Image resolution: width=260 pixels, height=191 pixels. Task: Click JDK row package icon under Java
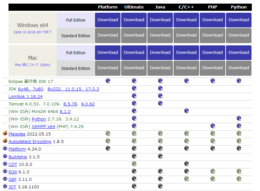pyautogui.click(x=160, y=88)
